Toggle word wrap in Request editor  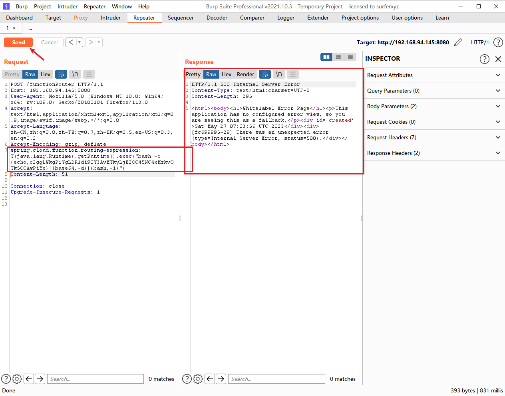pyautogui.click(x=61, y=74)
